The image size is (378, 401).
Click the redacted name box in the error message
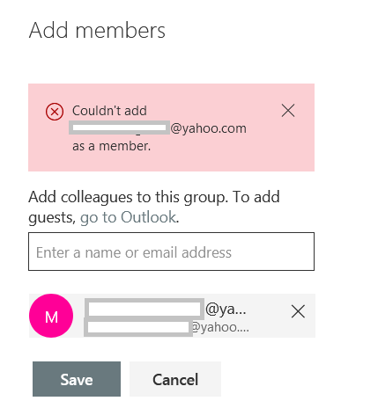point(119,128)
